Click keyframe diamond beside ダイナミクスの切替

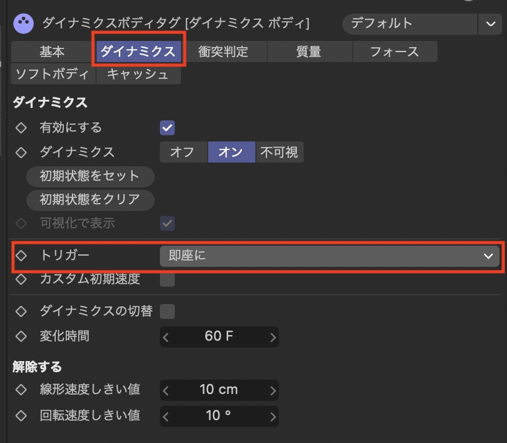pyautogui.click(x=21, y=311)
